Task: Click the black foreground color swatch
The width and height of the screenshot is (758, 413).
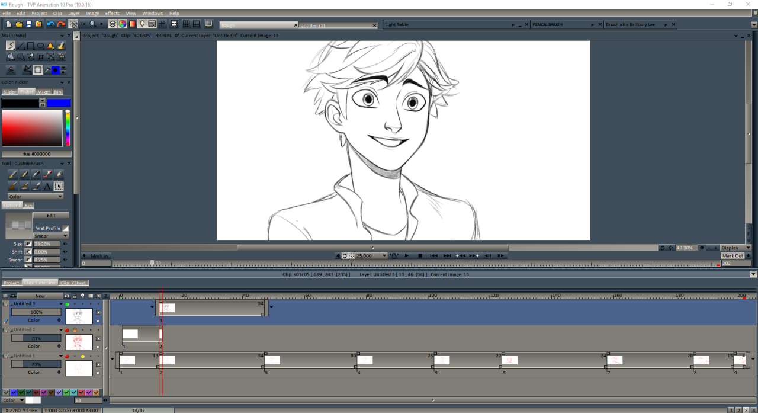Action: click(20, 103)
